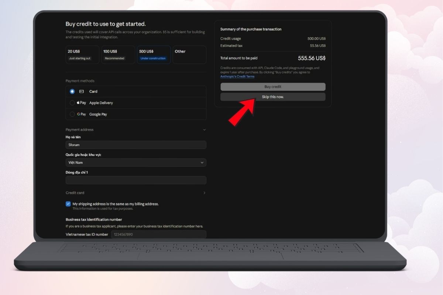Open Anthropic's Credit Terms link

(x=237, y=77)
